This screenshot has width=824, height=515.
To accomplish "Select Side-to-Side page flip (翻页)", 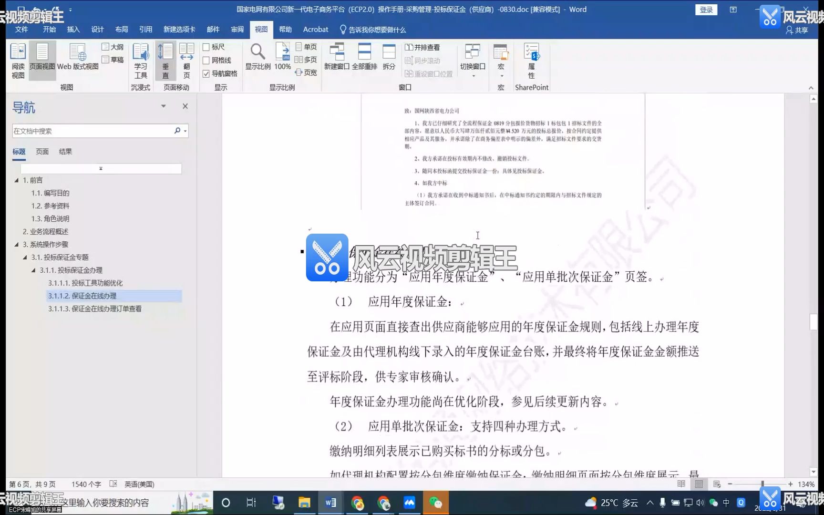I will pos(186,61).
